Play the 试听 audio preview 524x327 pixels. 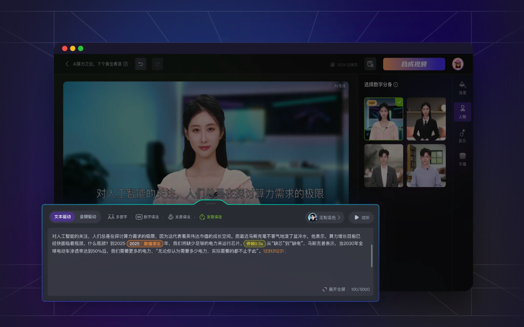pos(361,217)
